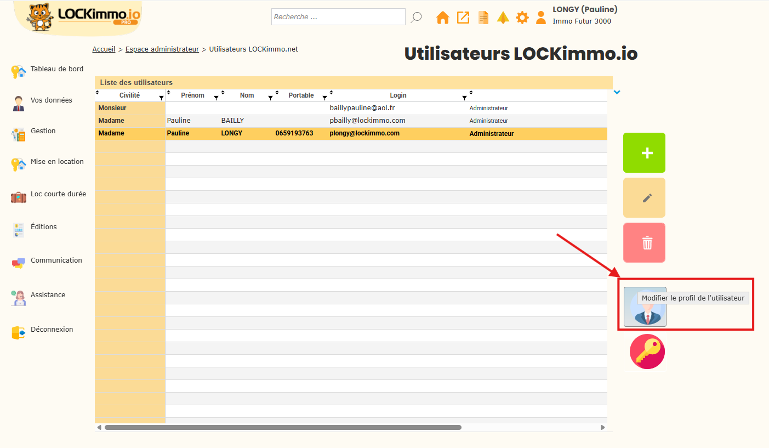Screen dimensions: 769x448
Task: Add a user with the green plus button
Action: (x=644, y=153)
